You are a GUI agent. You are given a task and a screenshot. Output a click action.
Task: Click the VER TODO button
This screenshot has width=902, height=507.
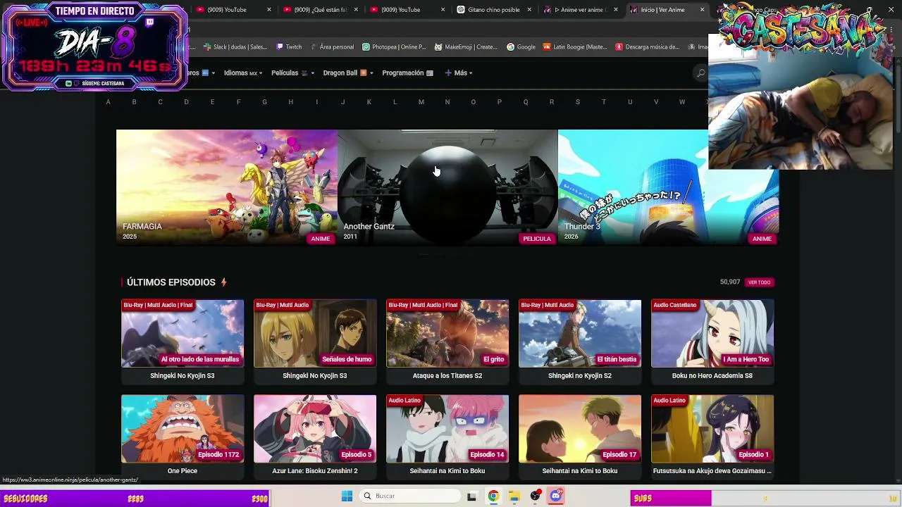point(759,282)
